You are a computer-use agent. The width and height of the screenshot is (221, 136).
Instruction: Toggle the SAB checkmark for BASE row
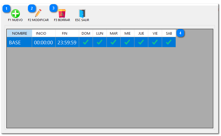pyautogui.click(x=169, y=42)
